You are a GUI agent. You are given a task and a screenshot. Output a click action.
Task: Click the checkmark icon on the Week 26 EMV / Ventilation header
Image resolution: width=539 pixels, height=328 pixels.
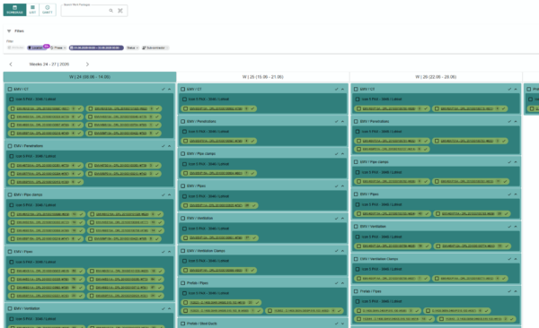click(x=509, y=227)
